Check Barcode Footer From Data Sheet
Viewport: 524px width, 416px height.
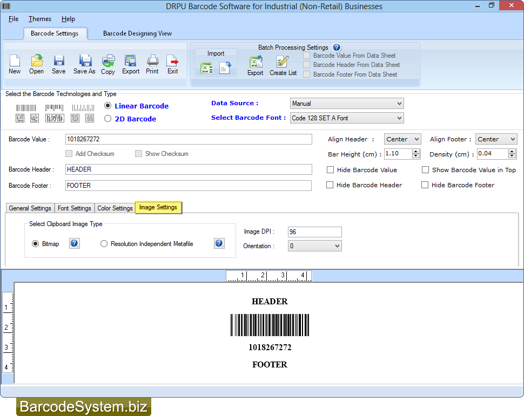click(306, 74)
